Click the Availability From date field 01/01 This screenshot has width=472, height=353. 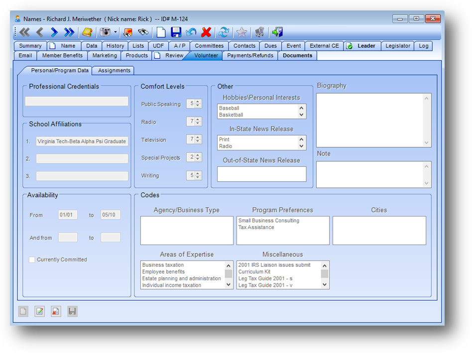coord(68,215)
